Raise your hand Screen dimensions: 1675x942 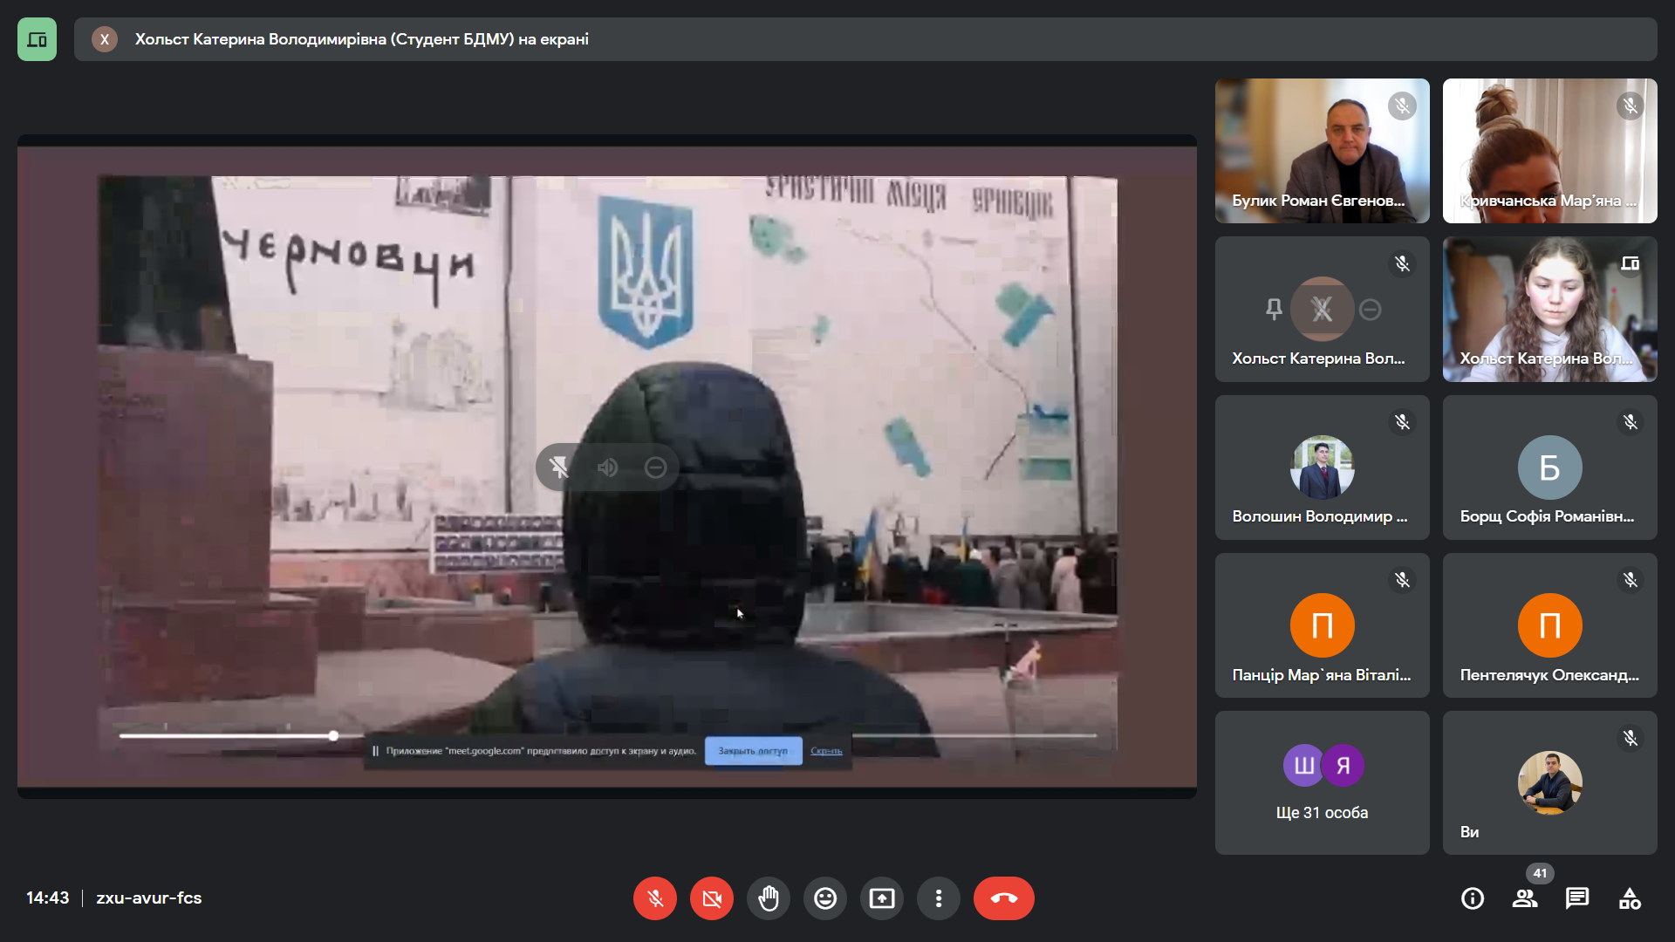point(769,898)
